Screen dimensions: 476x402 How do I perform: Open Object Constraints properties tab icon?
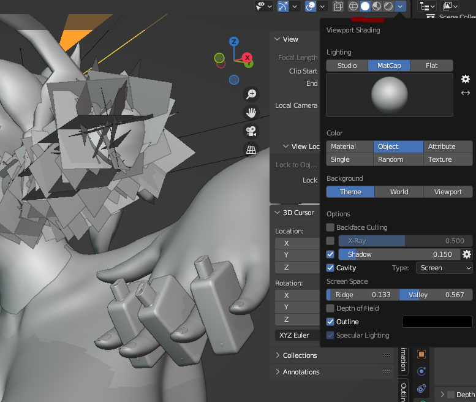point(421,389)
